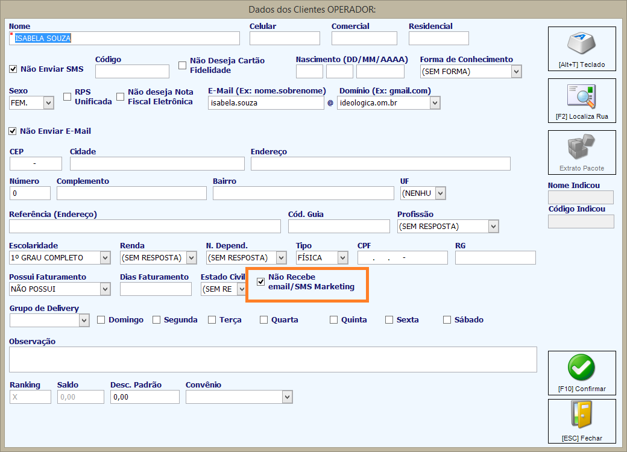Expand the Forma de Conhecimento dropdown
This screenshot has height=452, width=627.
tap(516, 72)
